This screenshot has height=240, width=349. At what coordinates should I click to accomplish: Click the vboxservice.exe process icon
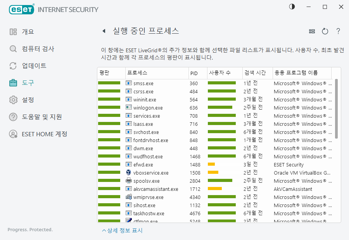point(129,173)
